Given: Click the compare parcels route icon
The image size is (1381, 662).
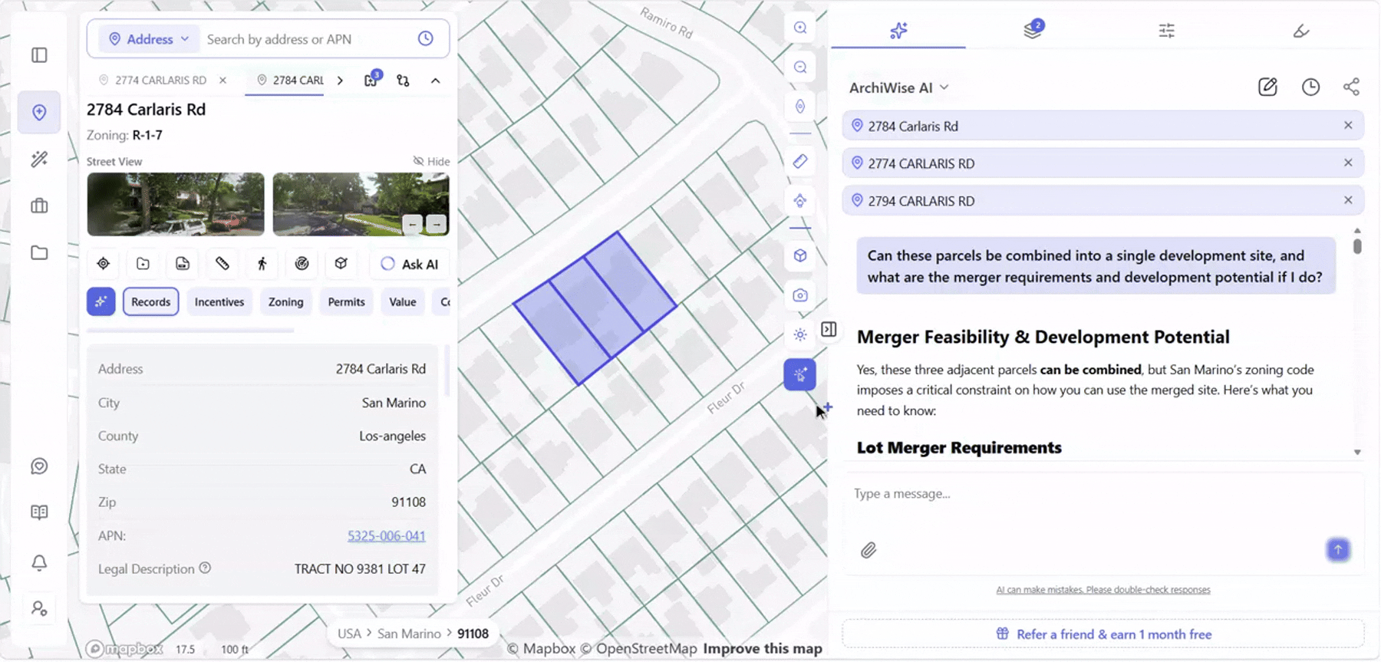Looking at the screenshot, I should pos(403,80).
